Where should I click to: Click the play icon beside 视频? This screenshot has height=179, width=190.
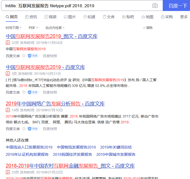click(x=46, y=17)
